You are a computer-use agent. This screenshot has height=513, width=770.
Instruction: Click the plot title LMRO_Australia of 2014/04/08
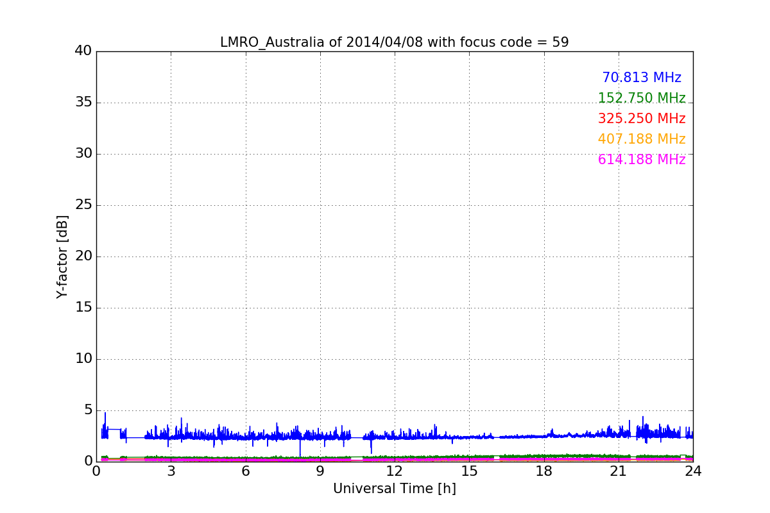click(x=394, y=42)
